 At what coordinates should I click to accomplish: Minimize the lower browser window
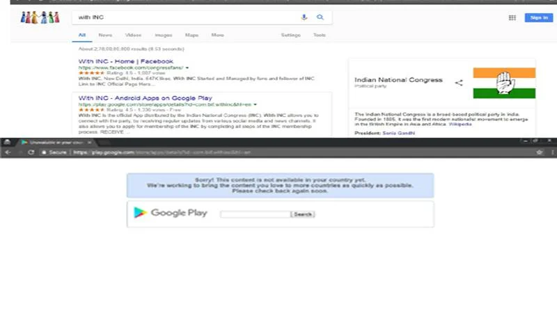(525, 141)
